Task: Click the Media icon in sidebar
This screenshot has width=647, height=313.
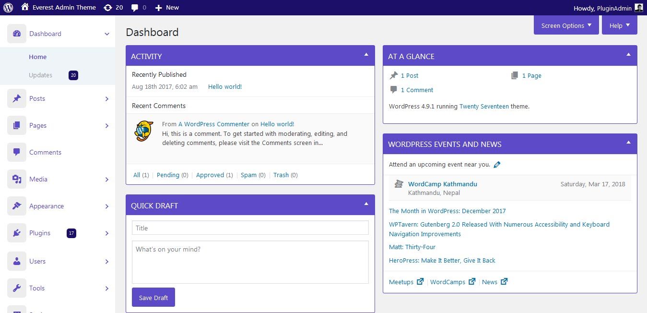Action: [x=17, y=179]
